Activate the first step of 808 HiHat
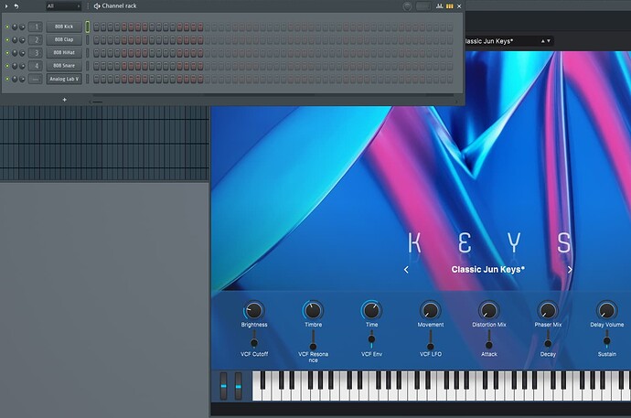 [96, 53]
